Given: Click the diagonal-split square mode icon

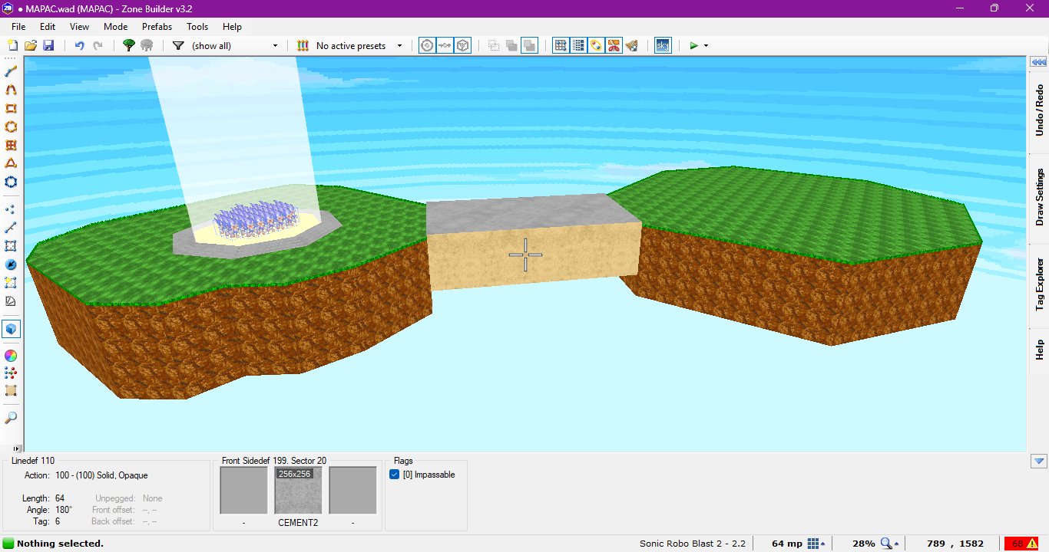Looking at the screenshot, I should 11,301.
